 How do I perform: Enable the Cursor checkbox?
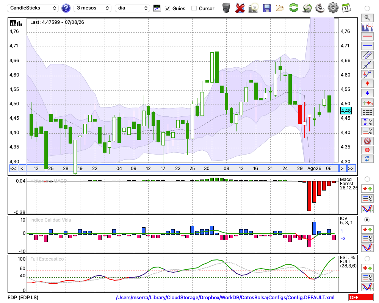point(194,8)
